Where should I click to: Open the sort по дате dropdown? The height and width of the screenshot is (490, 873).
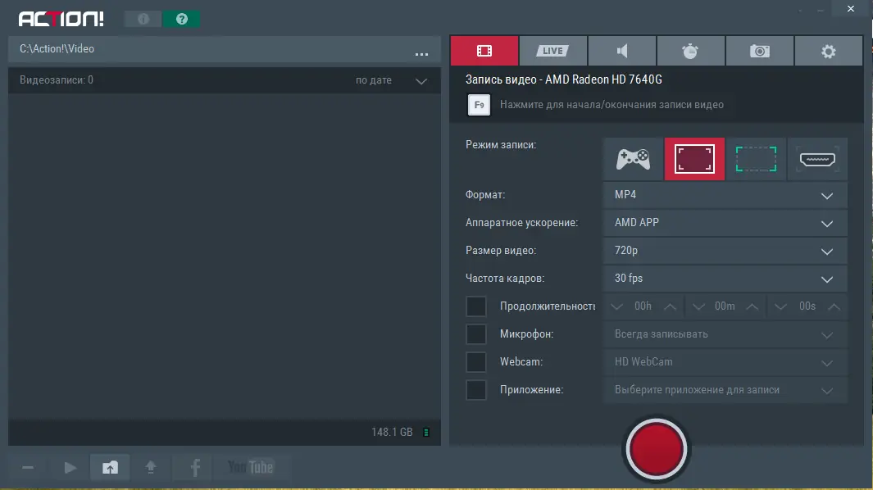click(391, 80)
